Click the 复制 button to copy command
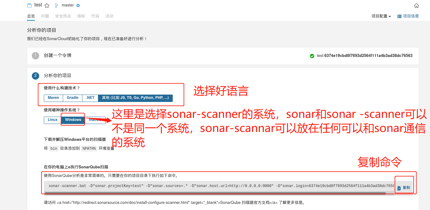 coord(404,188)
